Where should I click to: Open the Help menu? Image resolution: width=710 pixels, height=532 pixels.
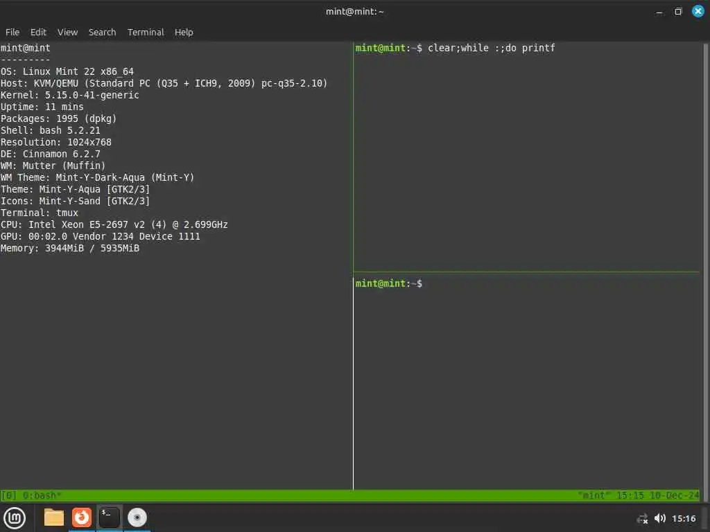[x=184, y=32]
